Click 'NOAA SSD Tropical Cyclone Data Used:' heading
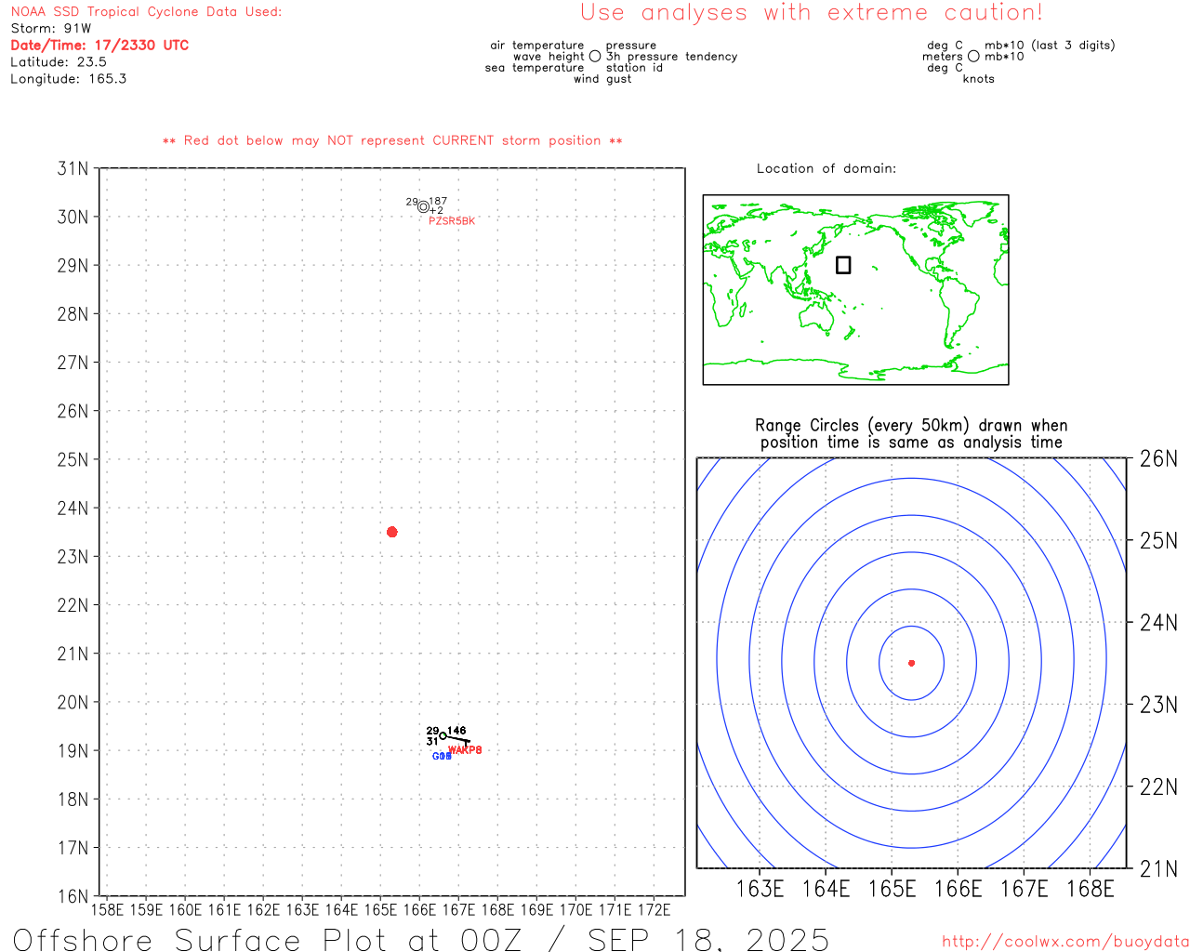 pos(146,12)
